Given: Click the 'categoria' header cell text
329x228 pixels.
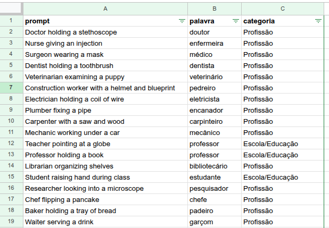Looking at the screenshot, I should pos(259,21).
